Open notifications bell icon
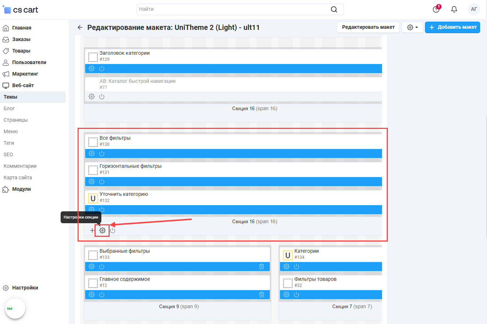487x324 pixels. (x=454, y=9)
